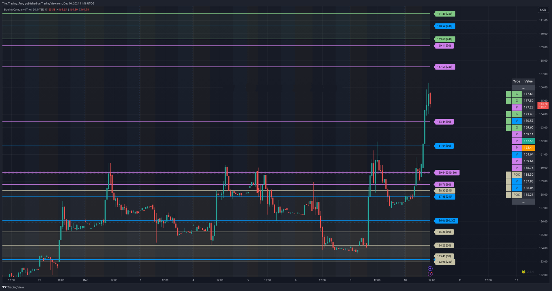
Task: Click the green swatch left of the 177.63 row
Action: (509, 94)
